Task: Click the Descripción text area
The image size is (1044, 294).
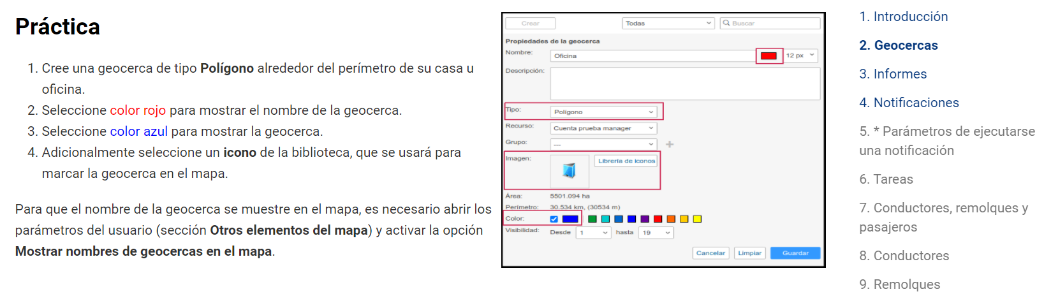Action: click(x=684, y=84)
